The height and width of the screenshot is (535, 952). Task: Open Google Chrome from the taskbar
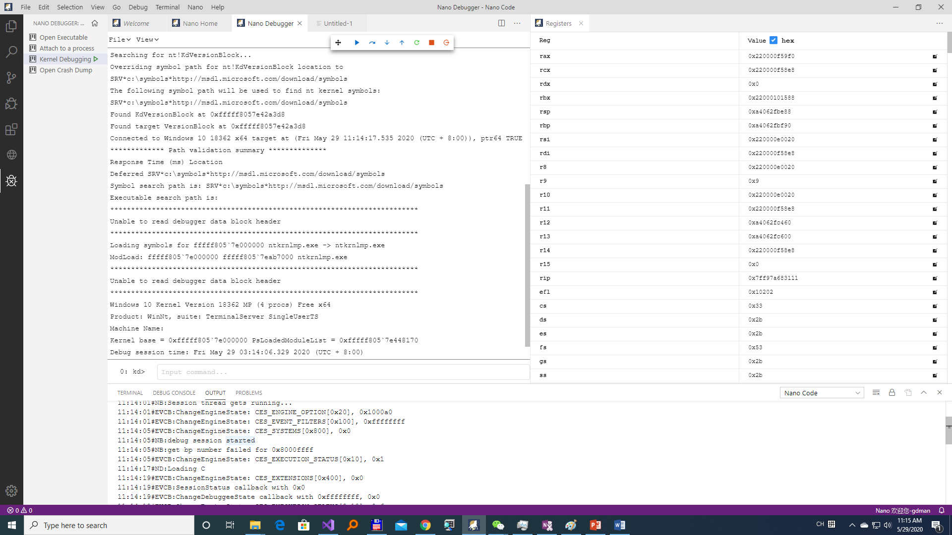coord(425,525)
